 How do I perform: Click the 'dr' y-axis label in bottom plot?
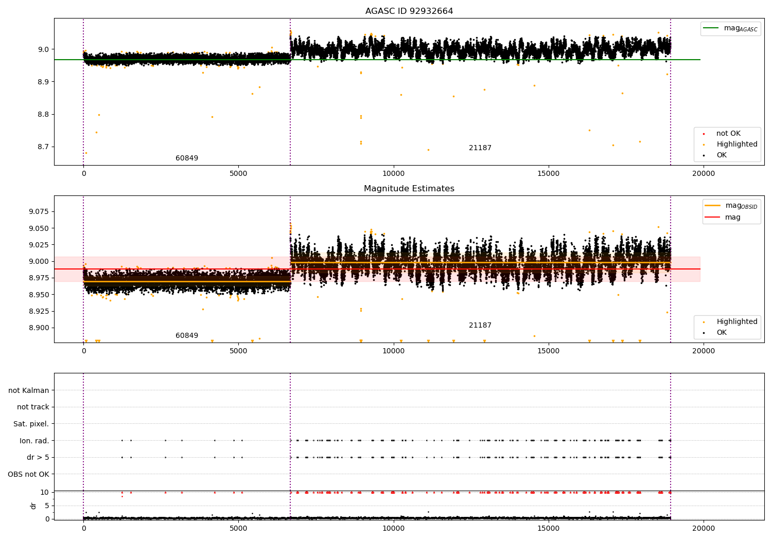(33, 506)
